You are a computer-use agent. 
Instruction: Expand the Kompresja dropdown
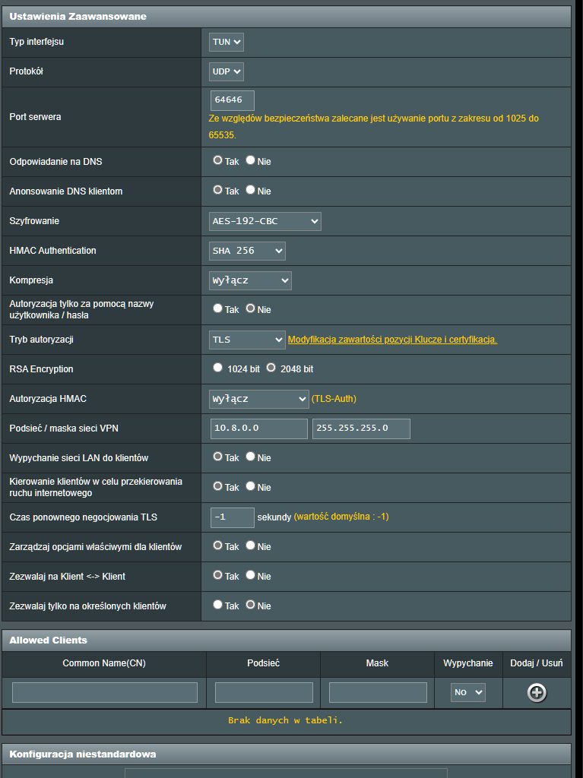point(250,280)
